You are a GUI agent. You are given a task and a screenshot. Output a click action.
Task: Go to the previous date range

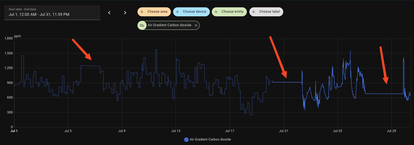[110, 12]
